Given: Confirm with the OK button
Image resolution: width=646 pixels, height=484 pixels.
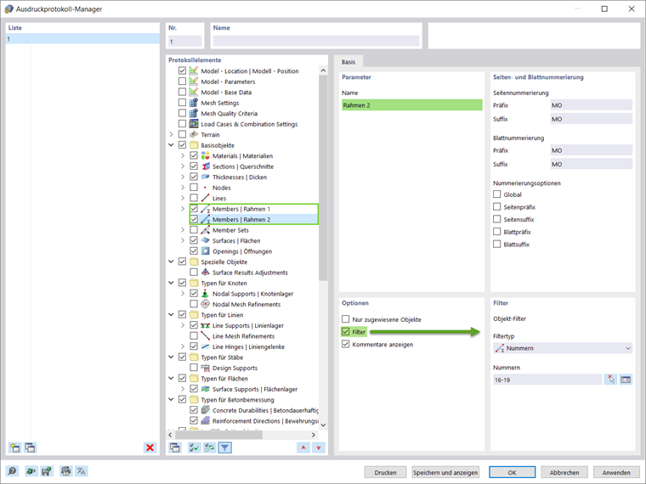Looking at the screenshot, I should (x=512, y=472).
